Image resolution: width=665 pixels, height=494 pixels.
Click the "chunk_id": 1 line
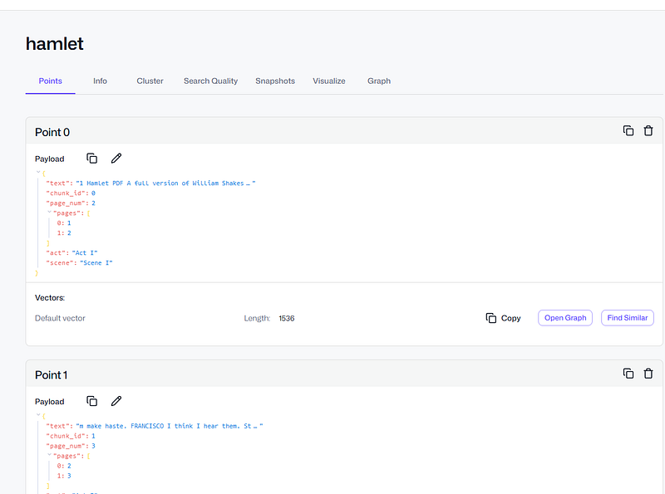click(x=71, y=436)
